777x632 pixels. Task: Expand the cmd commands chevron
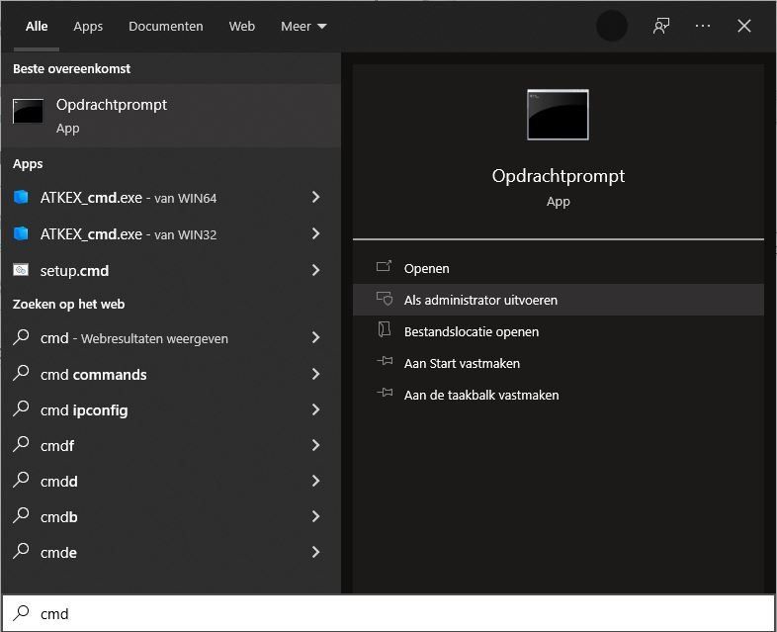[x=315, y=374]
